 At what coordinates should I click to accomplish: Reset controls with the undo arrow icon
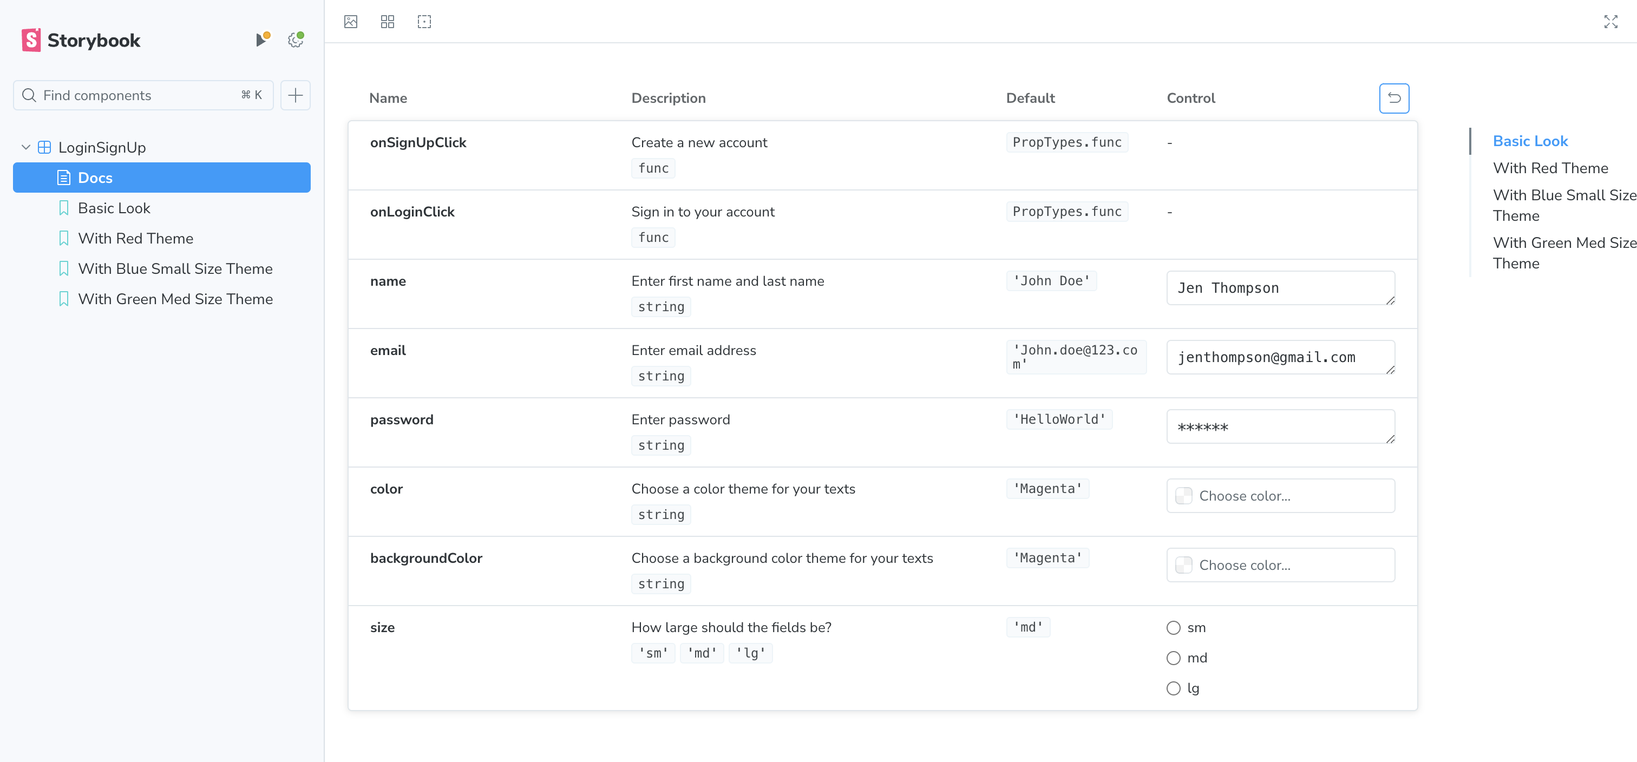point(1393,98)
